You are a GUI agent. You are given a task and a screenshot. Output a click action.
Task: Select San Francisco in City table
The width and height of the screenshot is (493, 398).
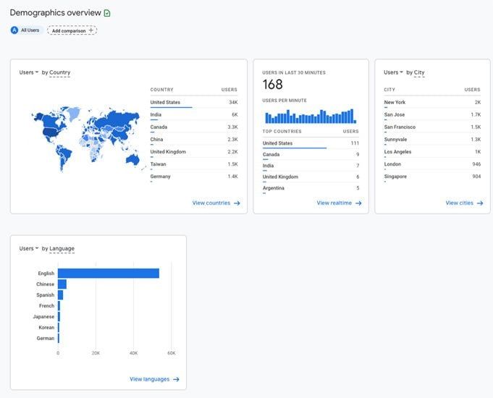click(x=432, y=127)
